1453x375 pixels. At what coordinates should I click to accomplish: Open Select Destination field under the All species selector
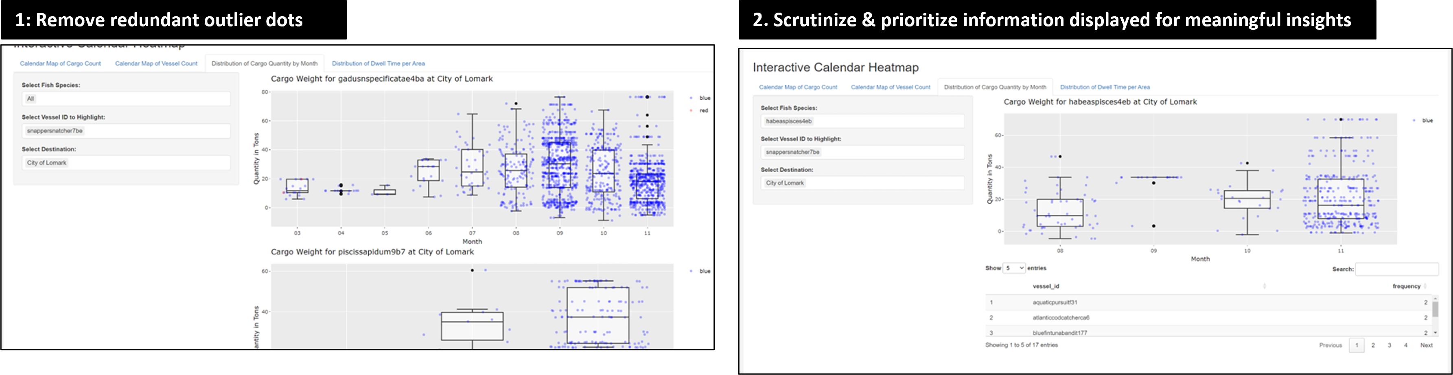(126, 163)
